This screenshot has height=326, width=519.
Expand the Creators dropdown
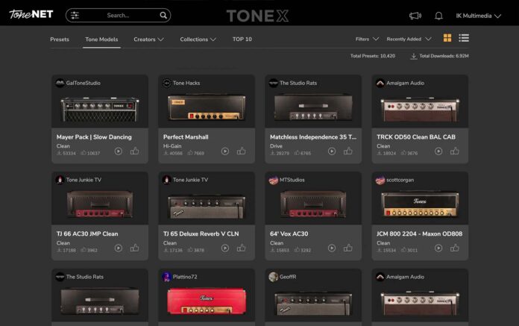[x=148, y=40]
